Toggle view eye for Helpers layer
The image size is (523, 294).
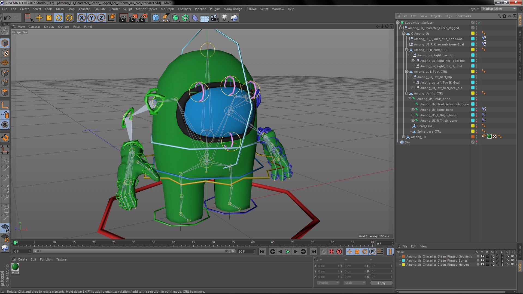tap(483, 265)
